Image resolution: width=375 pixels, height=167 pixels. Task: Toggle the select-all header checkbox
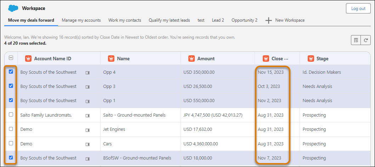11,58
